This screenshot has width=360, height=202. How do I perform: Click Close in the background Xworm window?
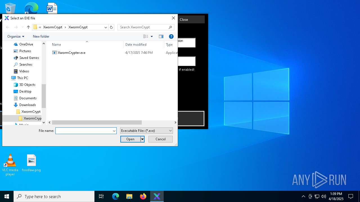click(184, 20)
